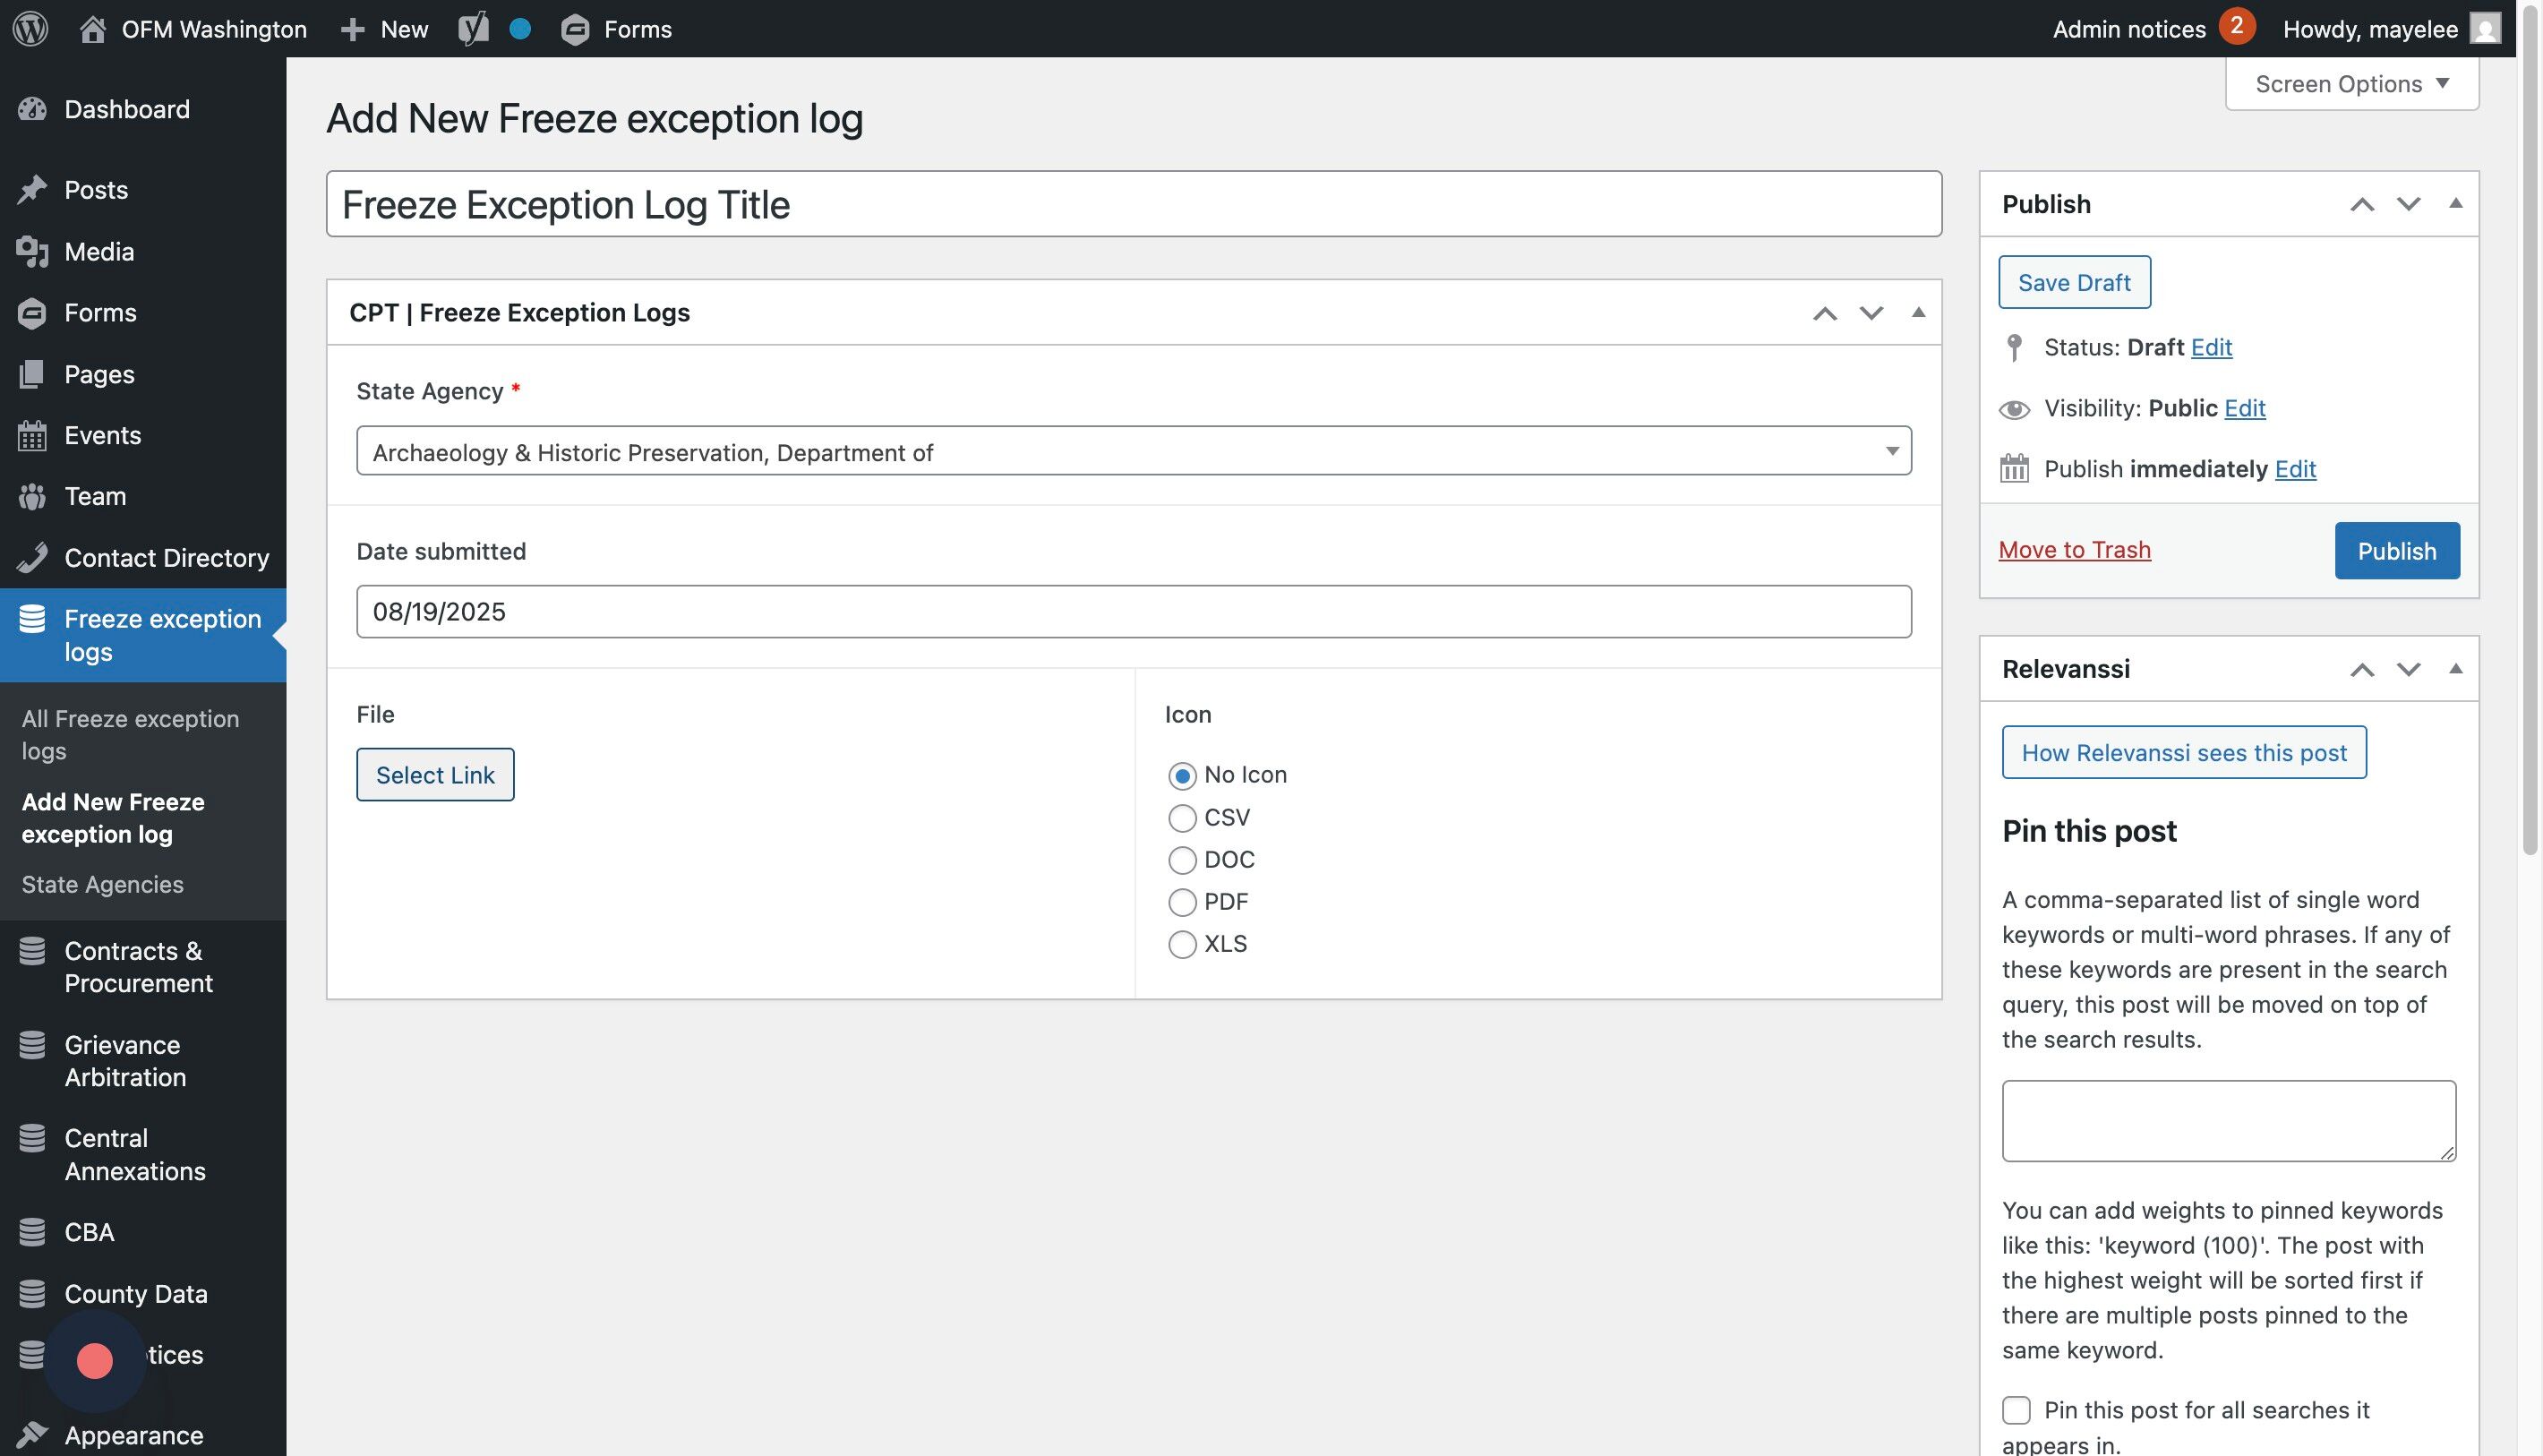Image resolution: width=2543 pixels, height=1456 pixels.
Task: Click the Date submitted input field
Action: pos(1133,611)
